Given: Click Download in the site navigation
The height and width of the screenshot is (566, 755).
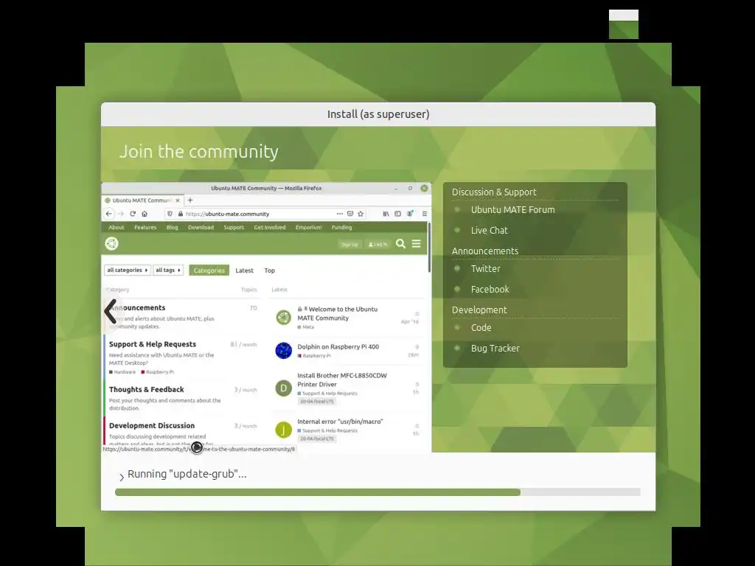Looking at the screenshot, I should (201, 227).
